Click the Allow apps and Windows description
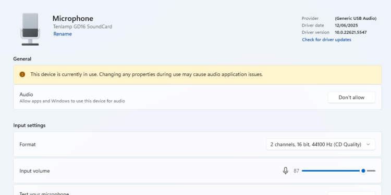The width and height of the screenshot is (391, 195). [72, 101]
